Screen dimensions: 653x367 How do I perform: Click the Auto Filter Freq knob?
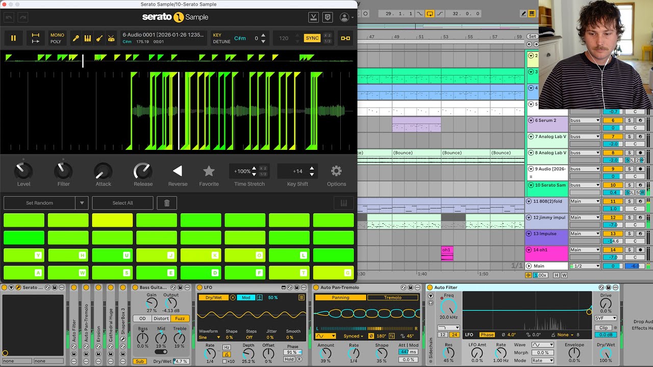coord(448,307)
